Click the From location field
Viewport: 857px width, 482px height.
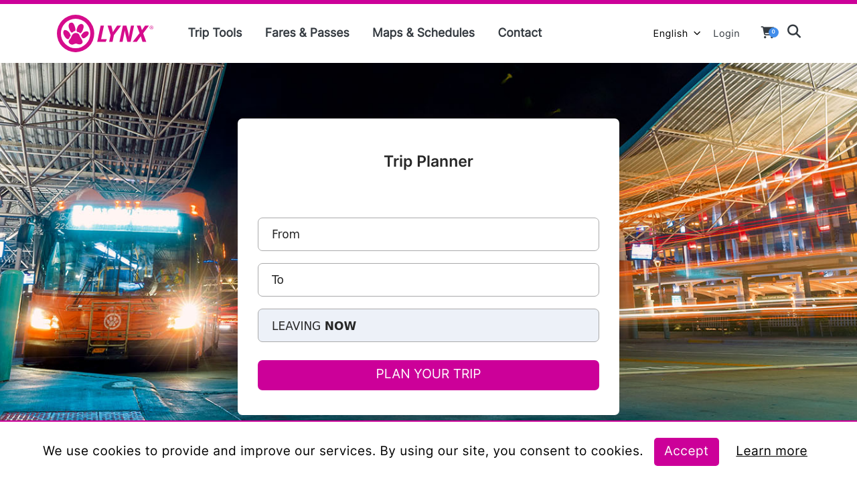[428, 234]
